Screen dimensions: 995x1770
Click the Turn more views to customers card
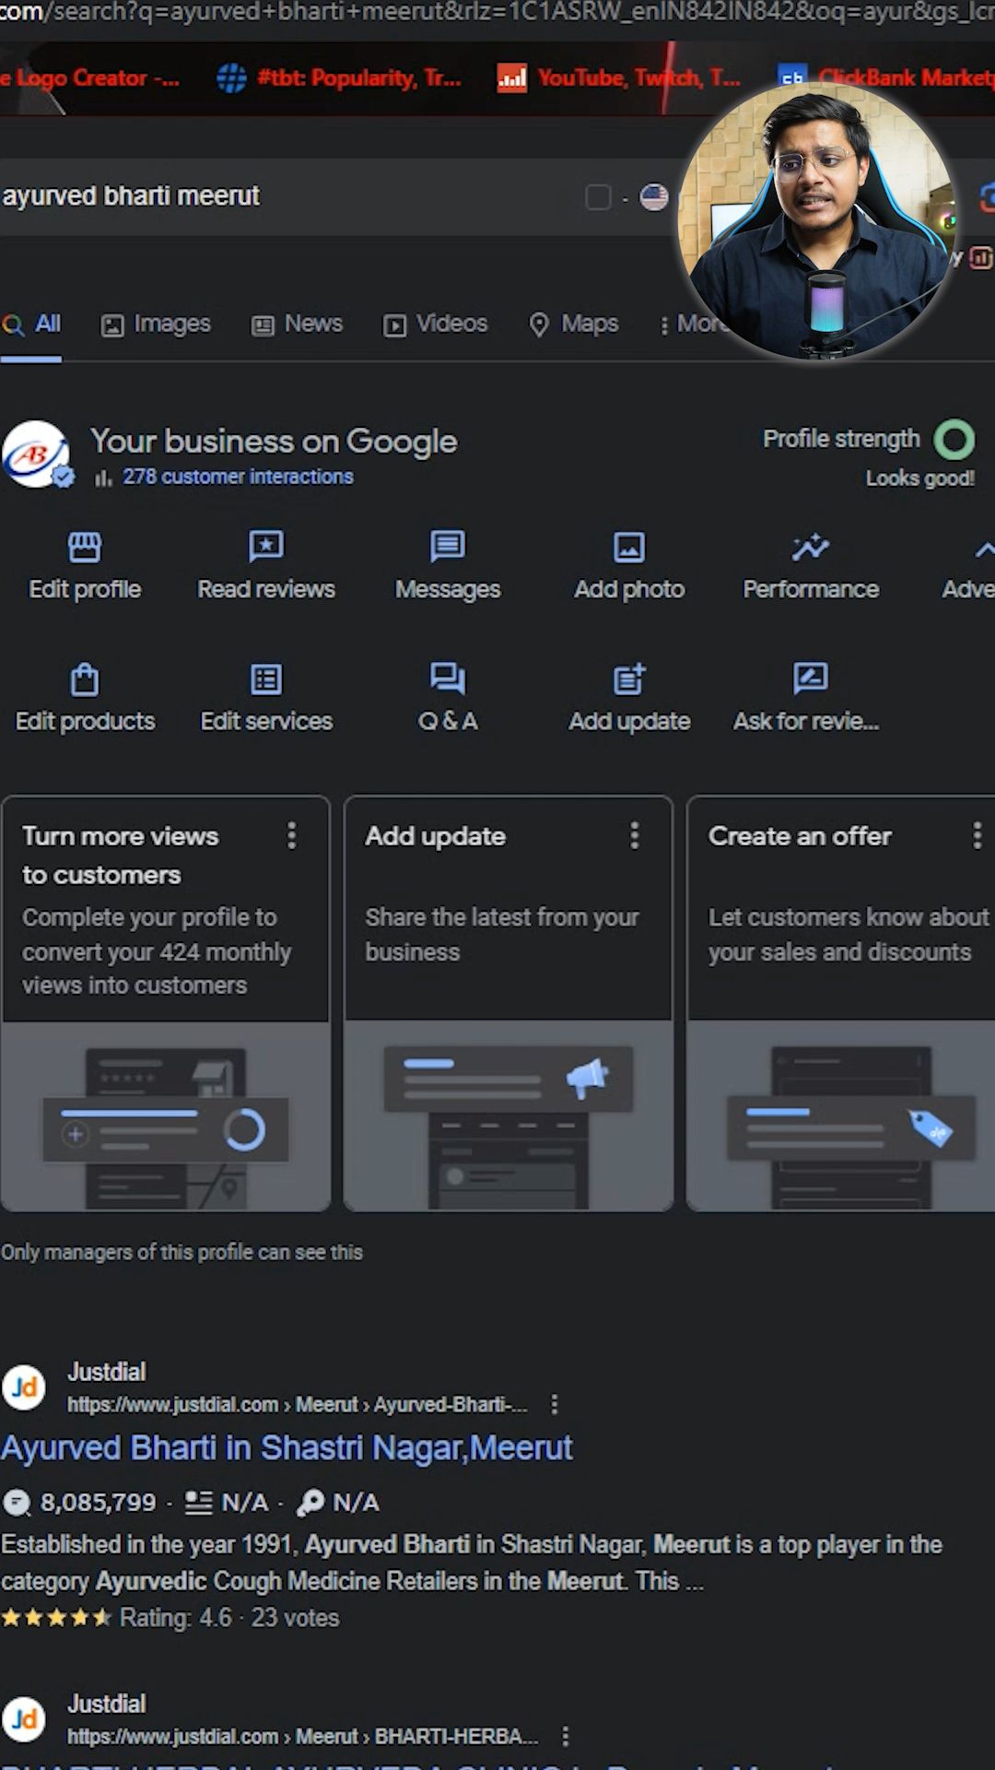[166, 1003]
